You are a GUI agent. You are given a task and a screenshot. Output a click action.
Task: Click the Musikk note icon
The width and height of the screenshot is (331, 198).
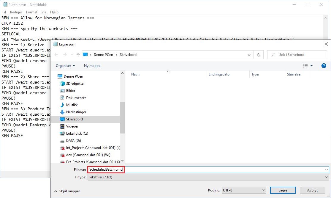pos(62,105)
